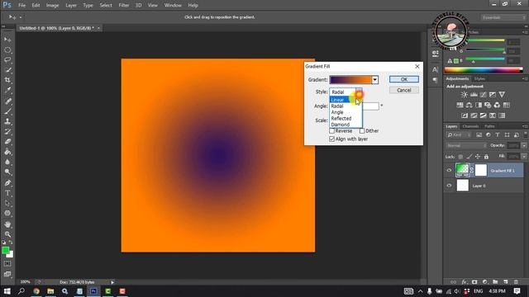529x297 pixels.
Task: Select the Crop tool
Action: click(x=7, y=80)
